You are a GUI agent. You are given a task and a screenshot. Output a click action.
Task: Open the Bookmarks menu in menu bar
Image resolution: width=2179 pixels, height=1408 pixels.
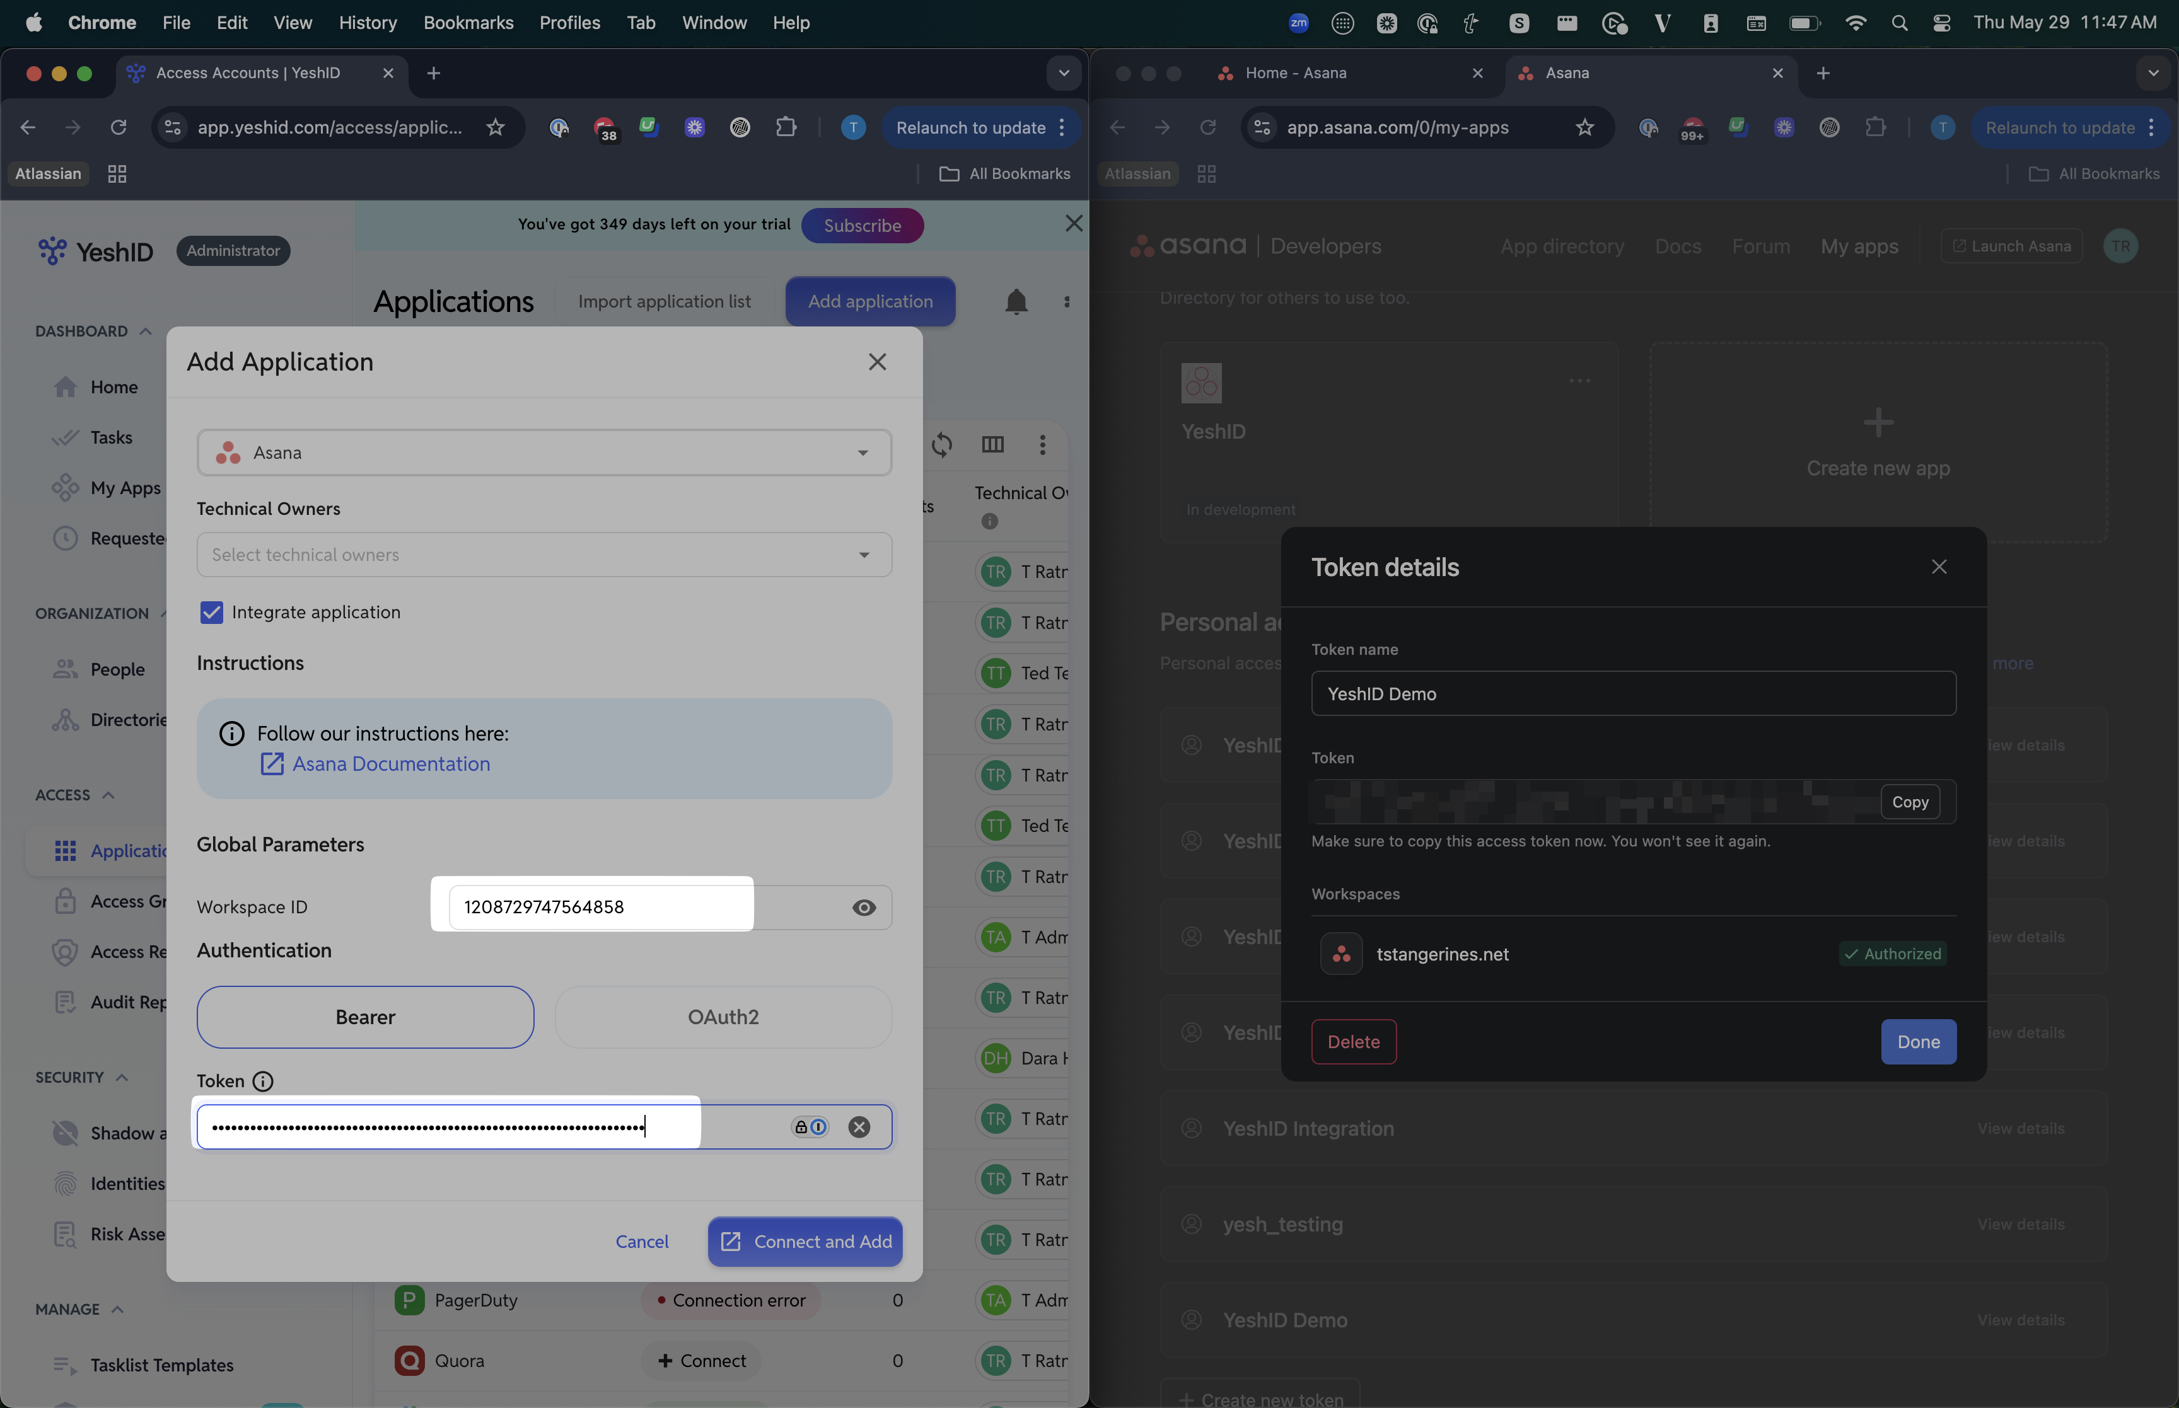coord(468,23)
